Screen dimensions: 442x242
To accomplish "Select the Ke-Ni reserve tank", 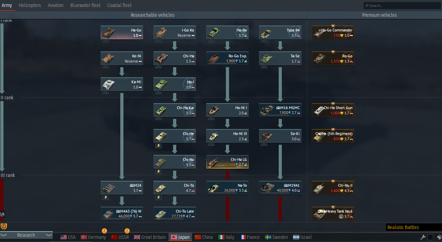I will 122,58.
